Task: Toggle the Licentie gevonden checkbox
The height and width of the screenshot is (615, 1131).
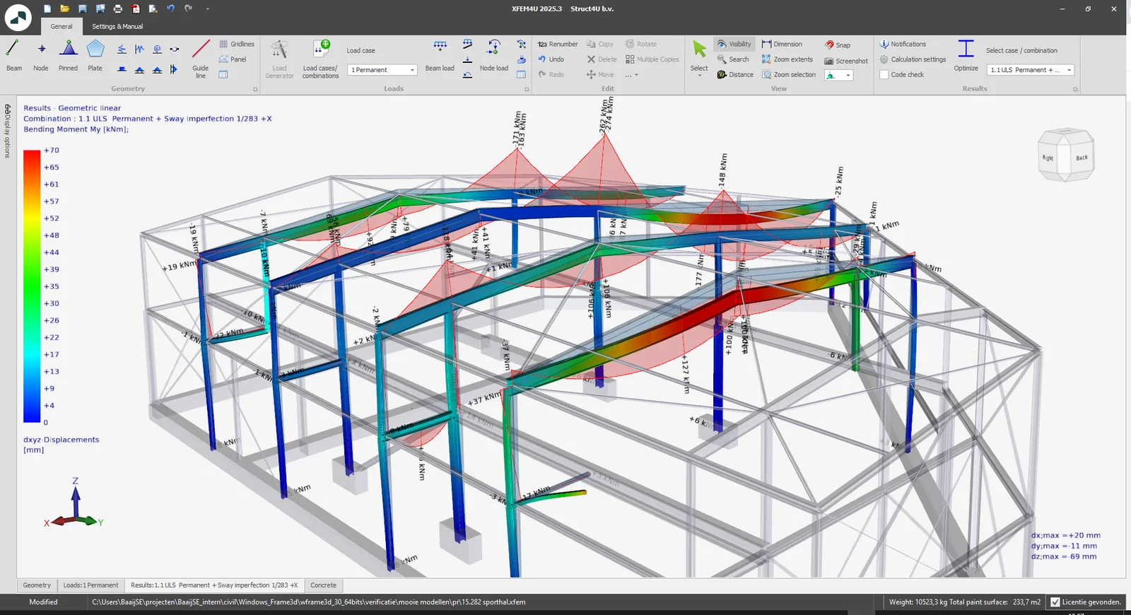Action: click(x=1055, y=602)
